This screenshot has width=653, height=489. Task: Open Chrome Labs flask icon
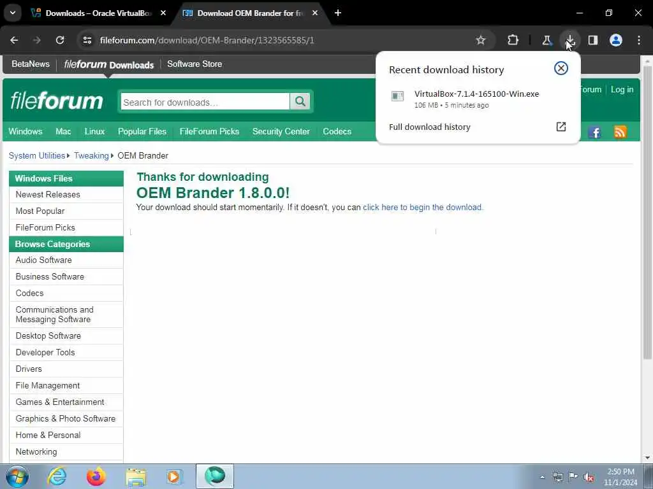(x=547, y=40)
